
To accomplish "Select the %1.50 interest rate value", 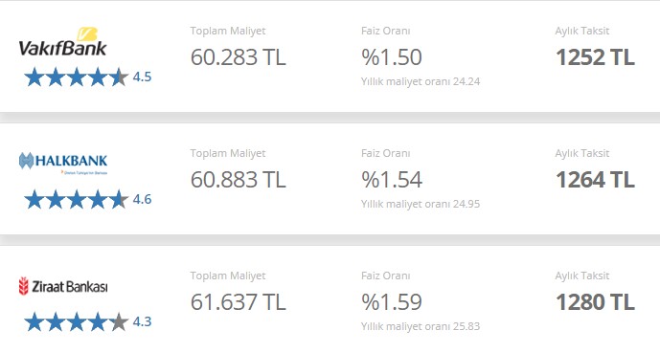I will coord(392,57).
